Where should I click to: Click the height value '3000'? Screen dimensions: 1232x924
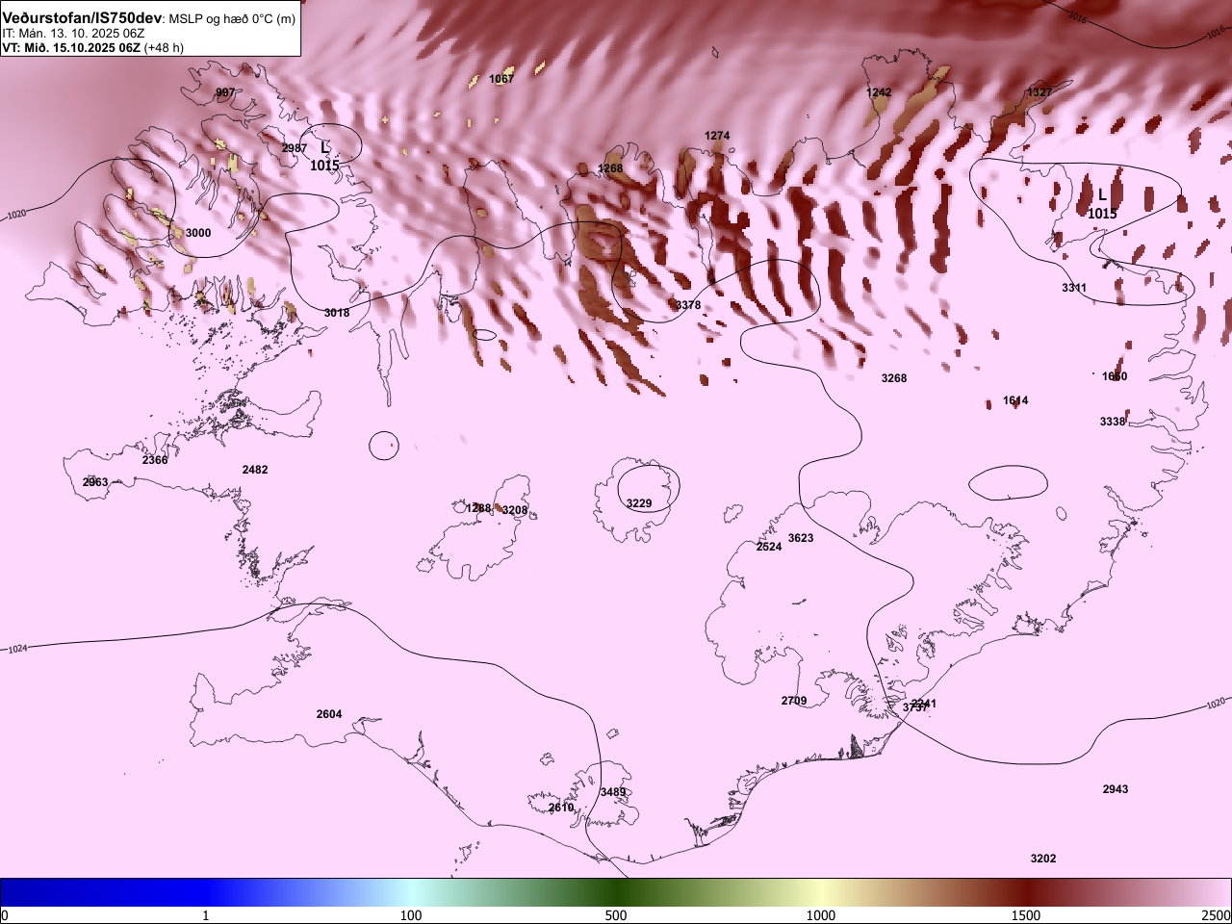pos(198,233)
